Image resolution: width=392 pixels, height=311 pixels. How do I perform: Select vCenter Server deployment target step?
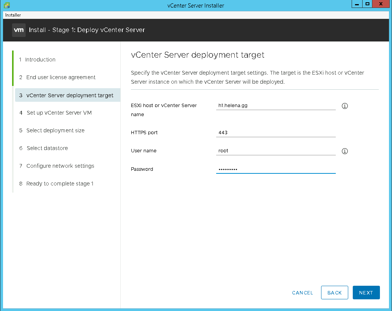69,95
